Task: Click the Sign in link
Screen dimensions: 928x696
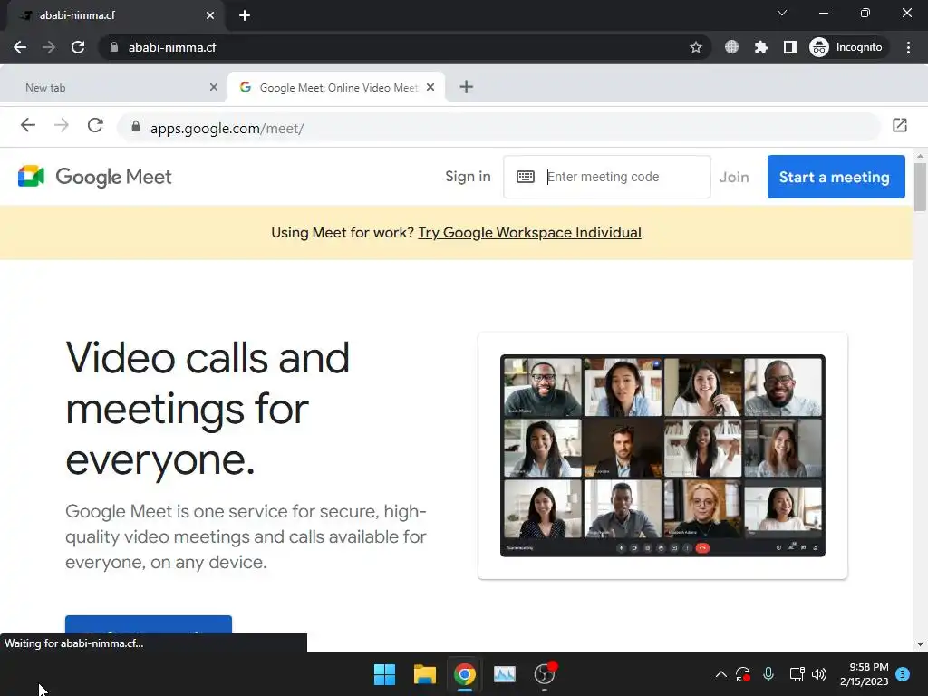Action: click(x=468, y=177)
